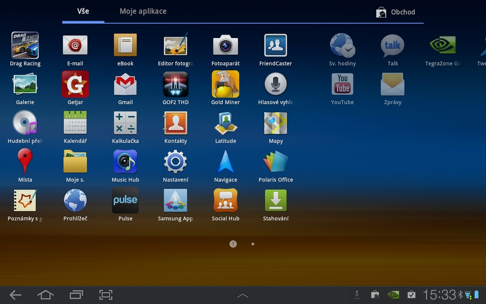486x304 pixels.
Task: Launch the Prohlížeč web browser
Action: click(75, 201)
